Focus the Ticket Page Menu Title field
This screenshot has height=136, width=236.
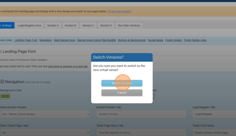[x=141, y=132]
